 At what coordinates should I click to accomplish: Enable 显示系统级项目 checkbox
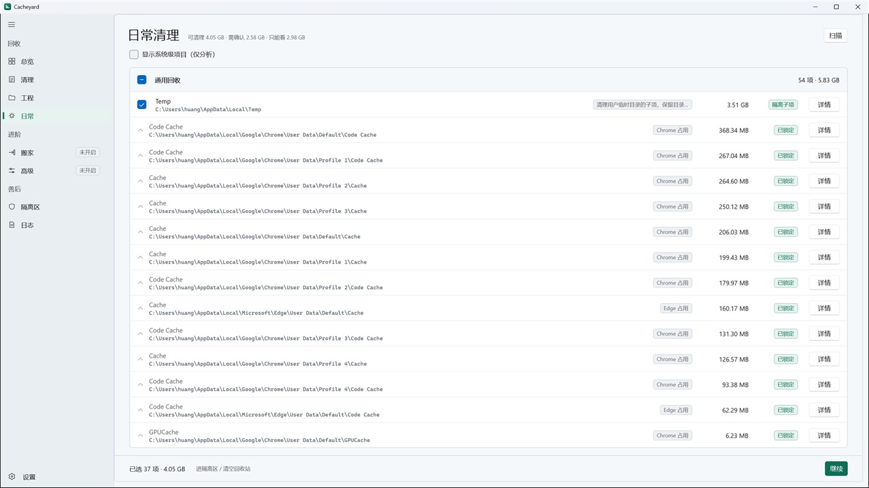pos(134,55)
